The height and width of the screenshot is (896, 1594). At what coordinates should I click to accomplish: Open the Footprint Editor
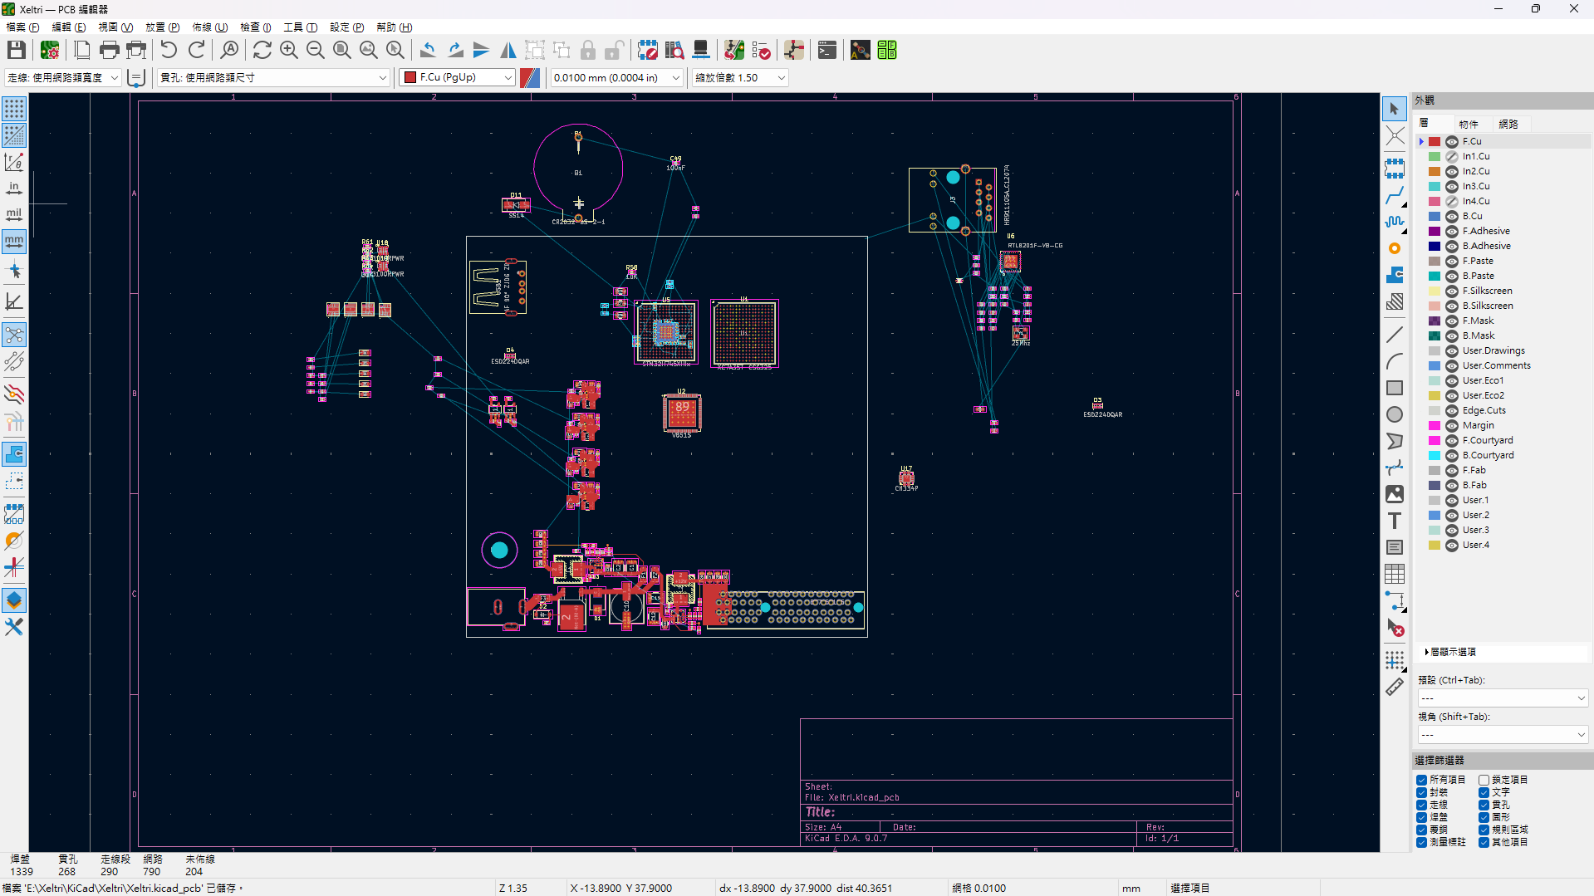648,50
